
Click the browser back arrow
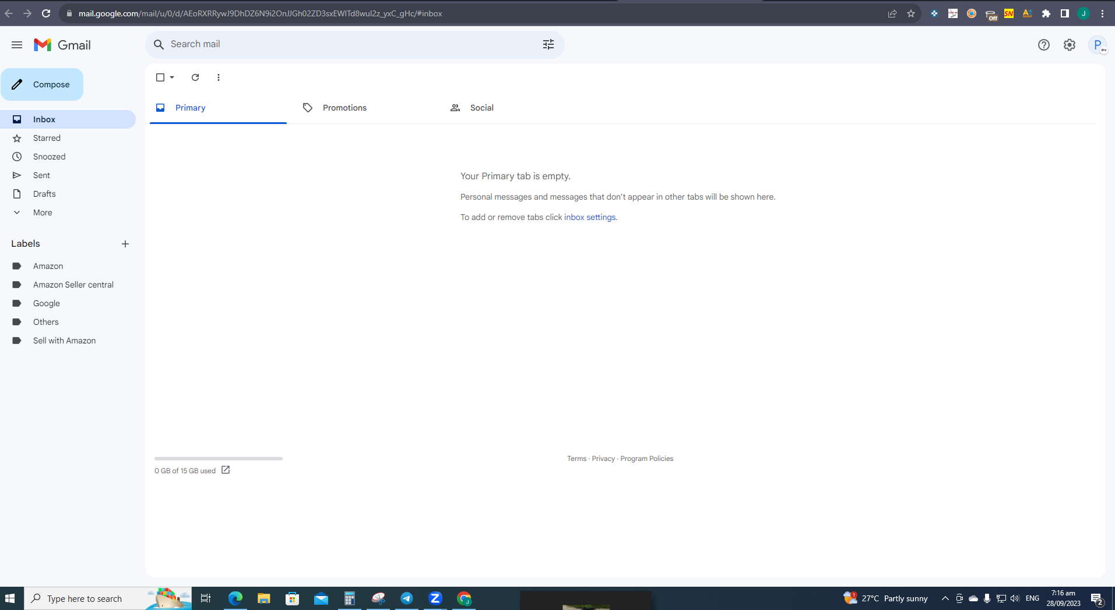(9, 13)
